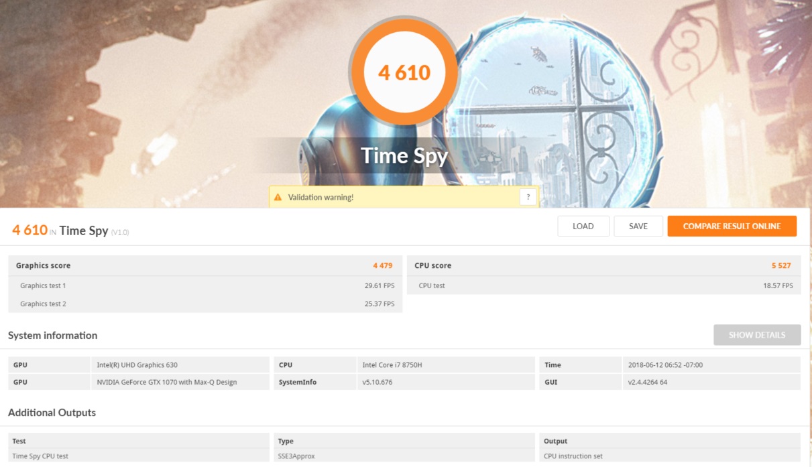Click the orange 4 610 score circle
The image size is (812, 467).
coord(404,72)
